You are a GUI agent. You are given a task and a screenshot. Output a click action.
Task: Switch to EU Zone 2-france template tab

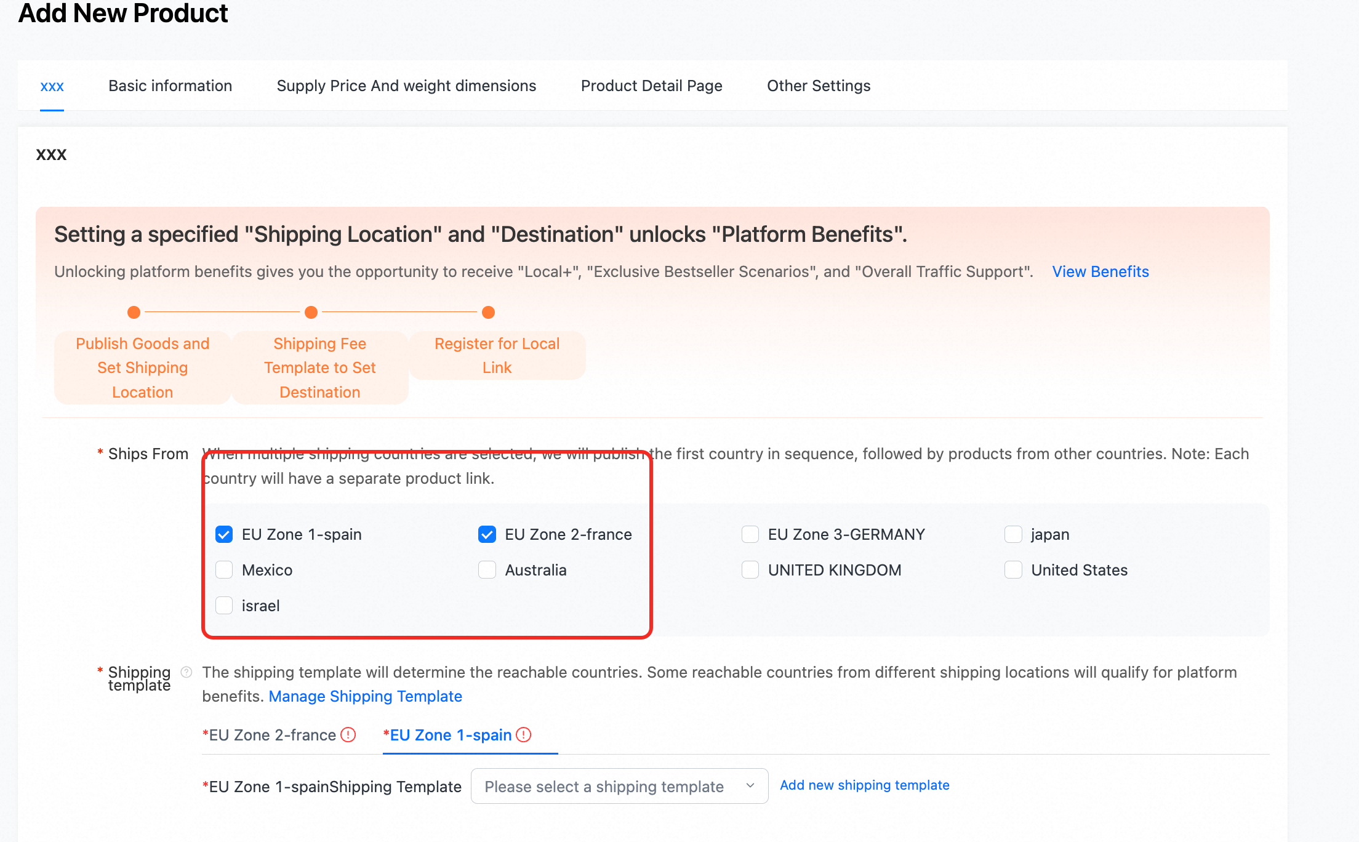point(272,735)
